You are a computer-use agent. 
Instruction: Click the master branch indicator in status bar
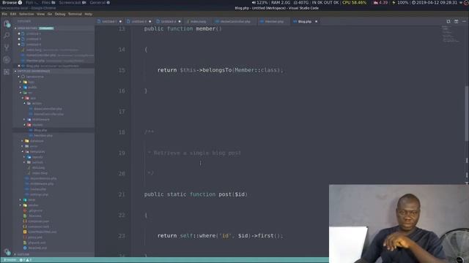tap(10, 260)
